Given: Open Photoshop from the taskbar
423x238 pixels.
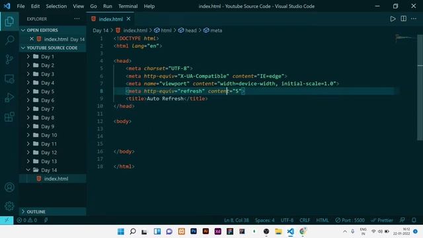Looking at the screenshot, I should 194,231.
